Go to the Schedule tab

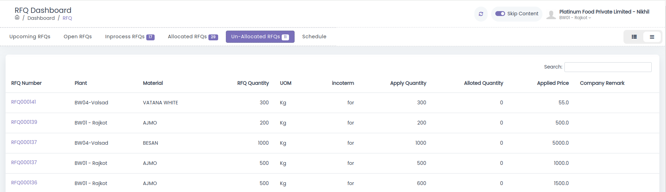pos(314,37)
